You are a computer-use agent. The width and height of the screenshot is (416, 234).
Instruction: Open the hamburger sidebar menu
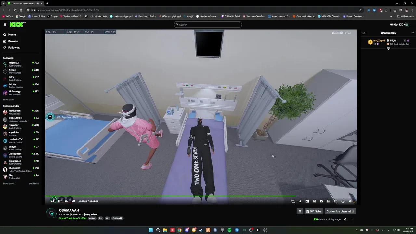pos(5,24)
